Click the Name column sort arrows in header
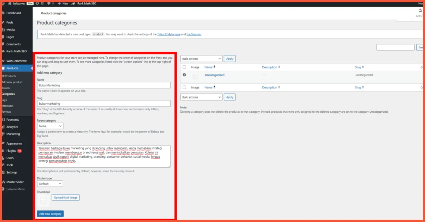Viewport: 425px width, 222px height. (x=214, y=67)
